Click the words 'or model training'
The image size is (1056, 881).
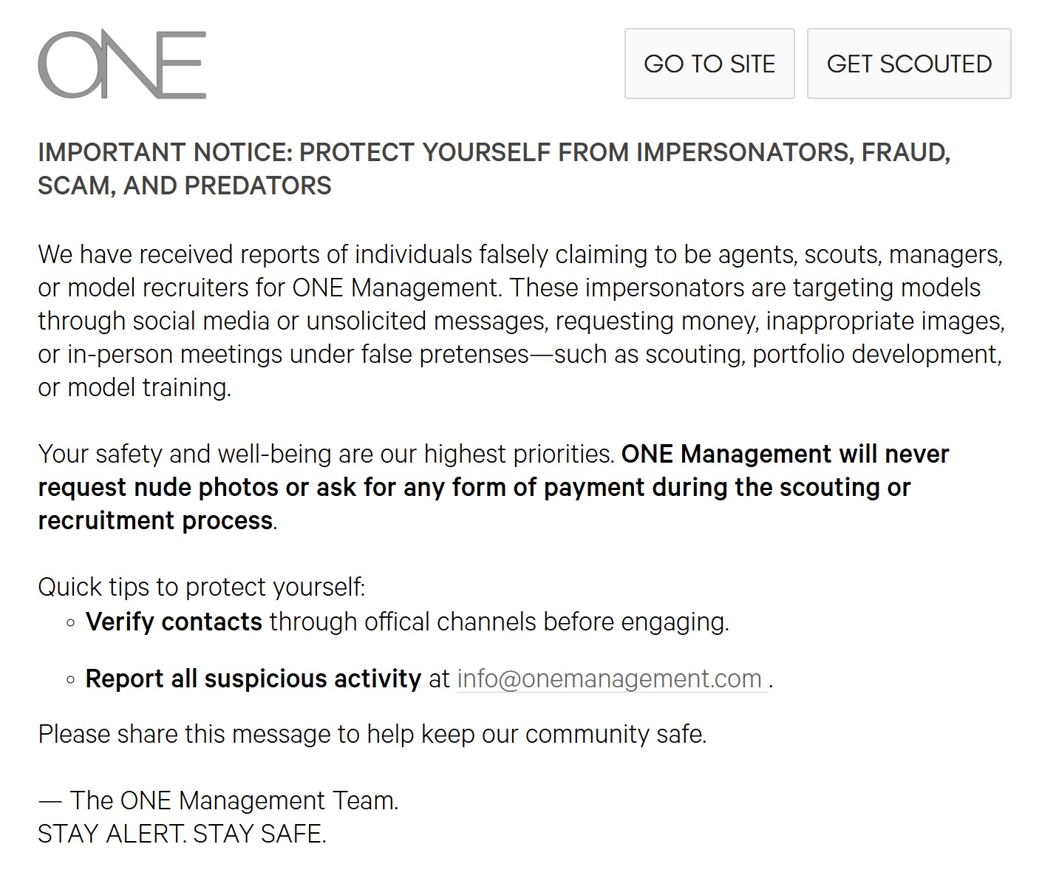coord(134,387)
